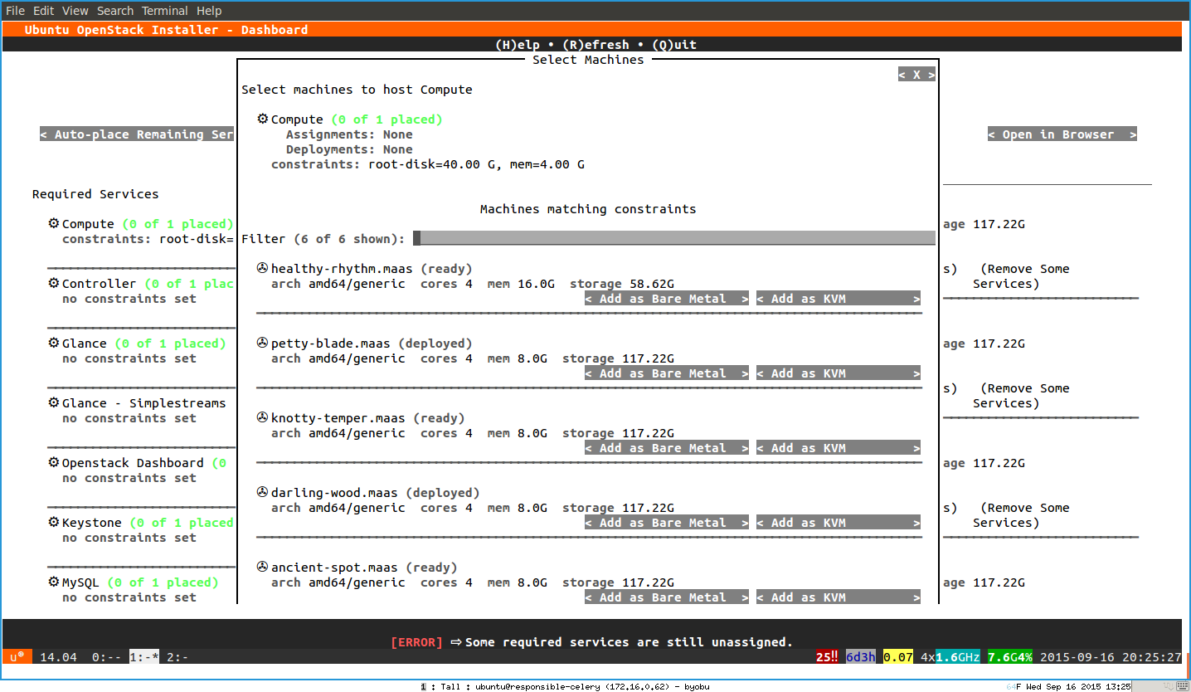Add ancient-spot.maas as Bare Metal
This screenshot has width=1191, height=692.
(x=667, y=597)
